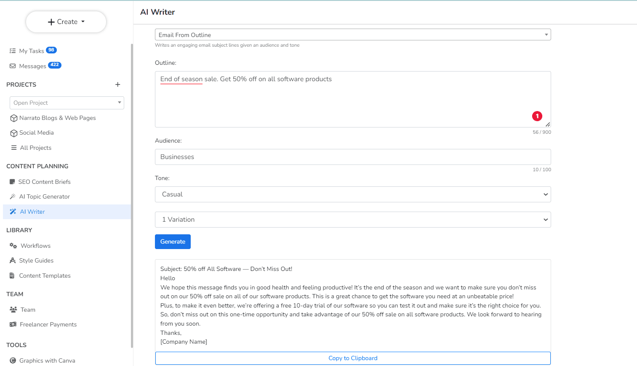Click the My Tasks list icon
637x366 pixels.
13,51
